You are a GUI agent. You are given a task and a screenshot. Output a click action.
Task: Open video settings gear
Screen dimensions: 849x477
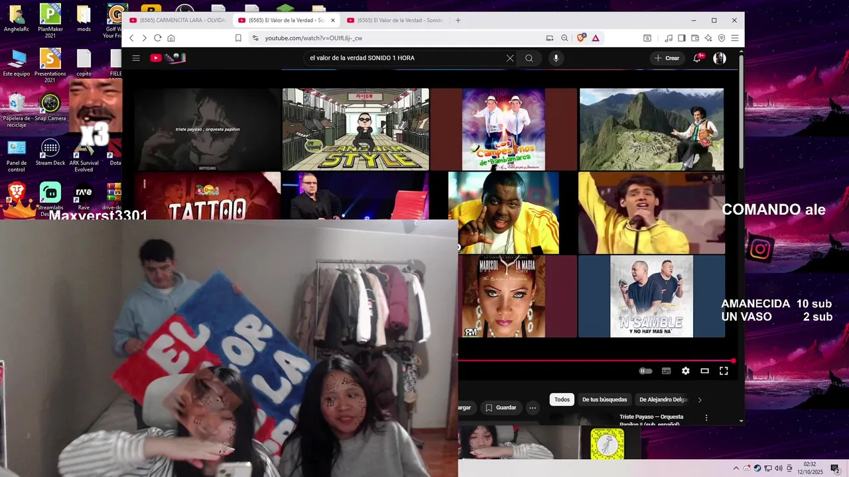point(685,371)
